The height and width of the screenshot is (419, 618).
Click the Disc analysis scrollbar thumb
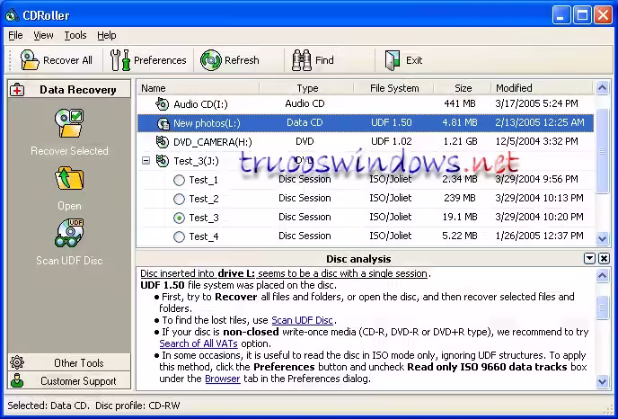(602, 308)
